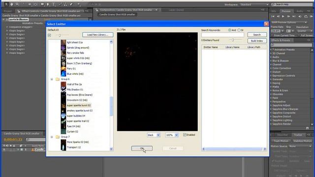Select emitter super sparkle burst 02
This screenshot has height=177, width=315.
(79, 105)
